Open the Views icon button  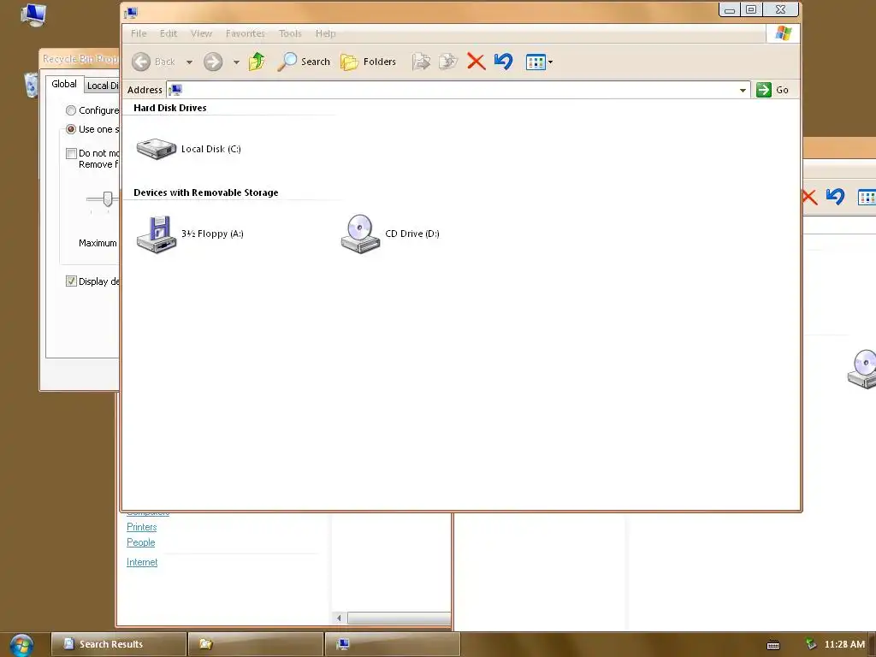point(536,62)
